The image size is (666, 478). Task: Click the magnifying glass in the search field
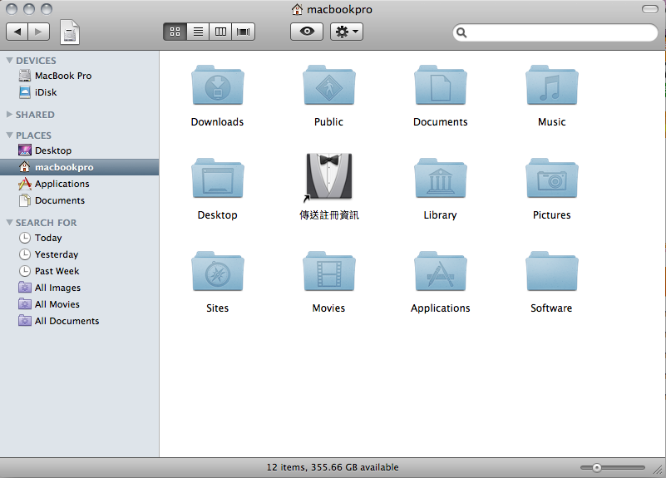click(x=461, y=32)
